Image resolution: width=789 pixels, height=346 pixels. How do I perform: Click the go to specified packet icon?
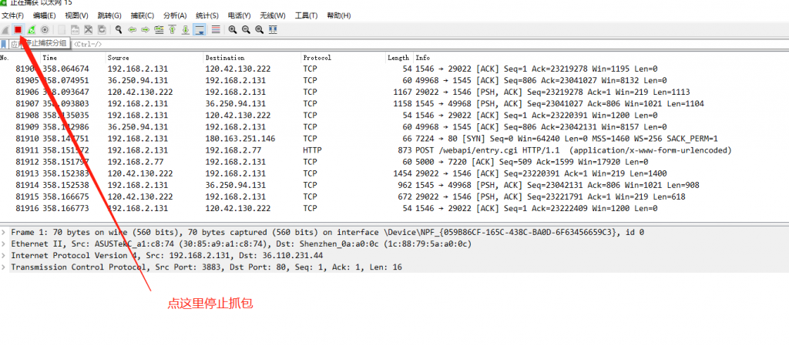pyautogui.click(x=159, y=30)
